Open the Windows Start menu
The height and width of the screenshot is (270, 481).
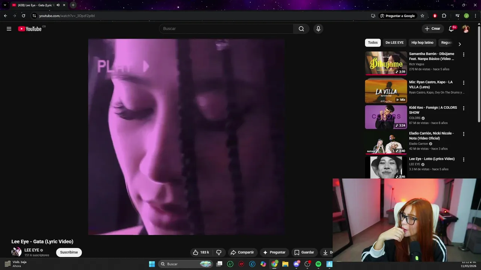[x=152, y=264]
